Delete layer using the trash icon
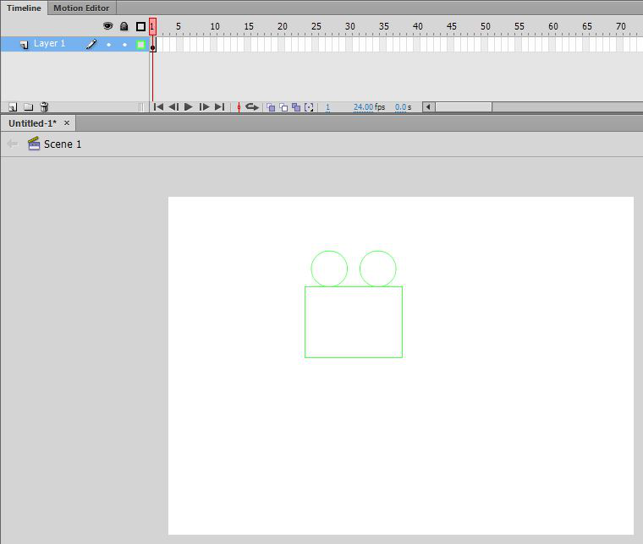 point(44,106)
